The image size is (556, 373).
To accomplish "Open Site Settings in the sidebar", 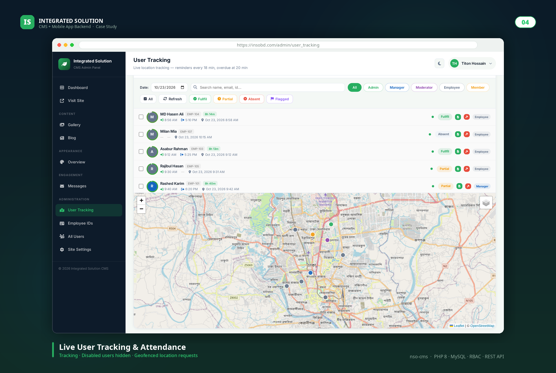I will [89, 250].
